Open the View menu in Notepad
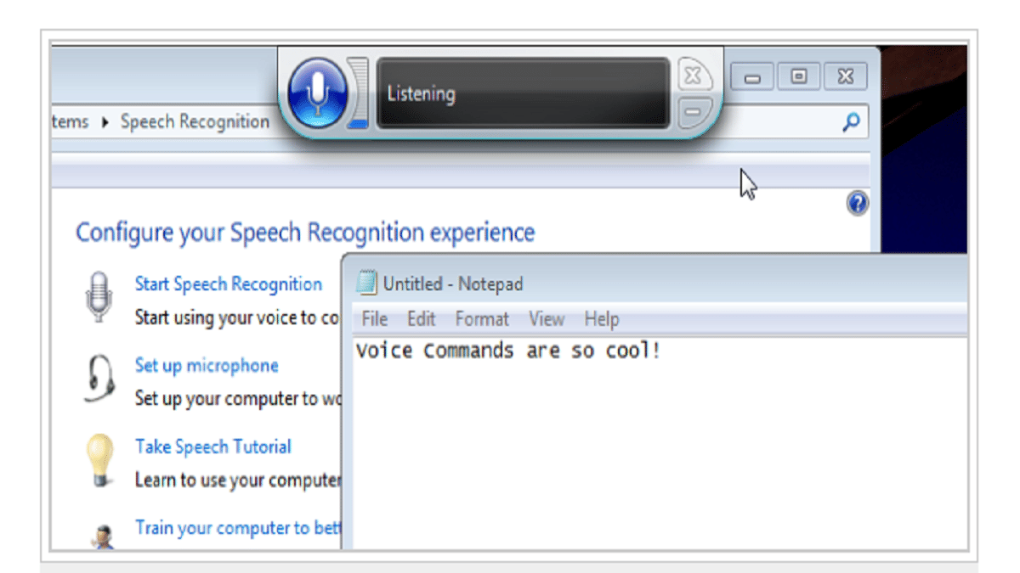The image size is (1020, 573). [x=546, y=319]
